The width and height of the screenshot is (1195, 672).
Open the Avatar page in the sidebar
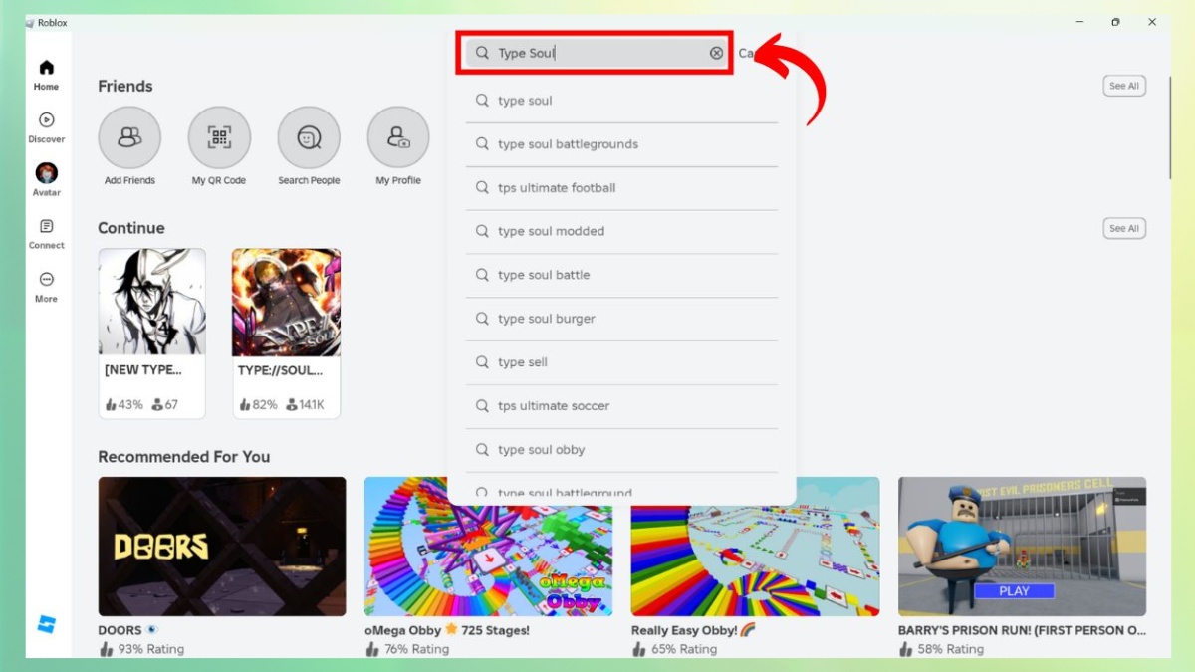[x=46, y=180]
